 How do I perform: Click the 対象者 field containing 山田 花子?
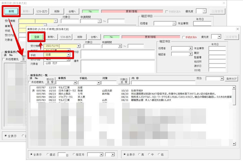[57, 63]
